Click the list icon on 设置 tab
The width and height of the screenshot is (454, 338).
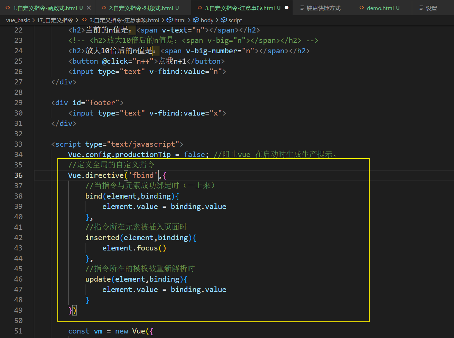pos(421,8)
